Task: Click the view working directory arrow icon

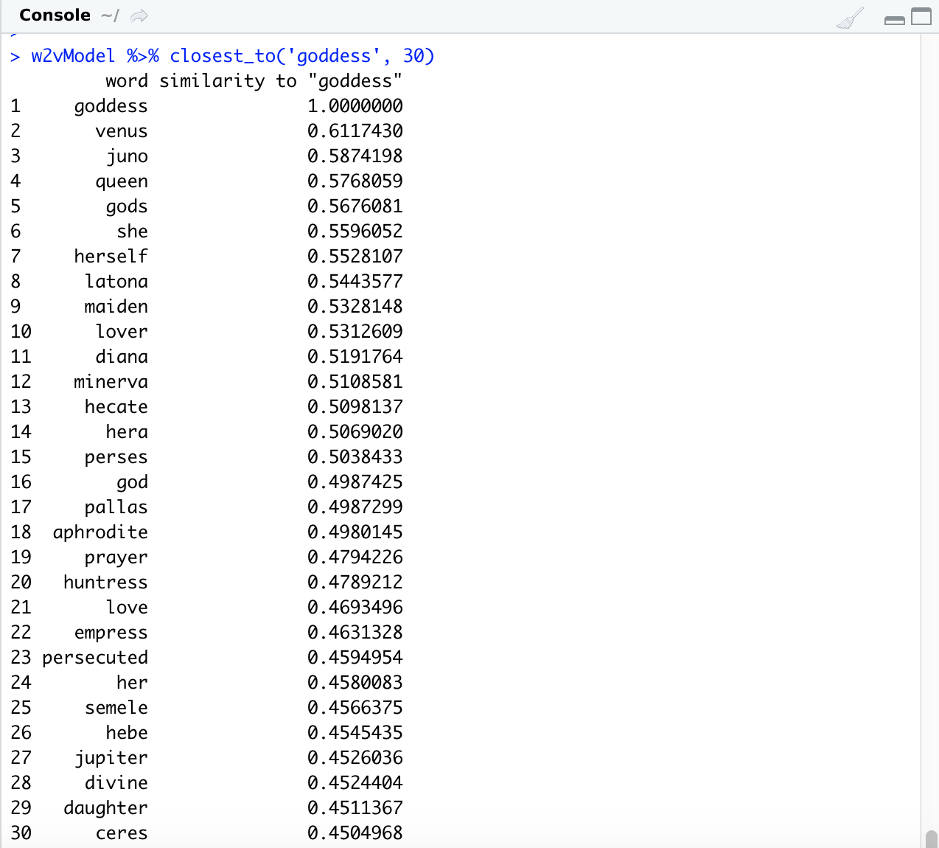Action: [139, 15]
